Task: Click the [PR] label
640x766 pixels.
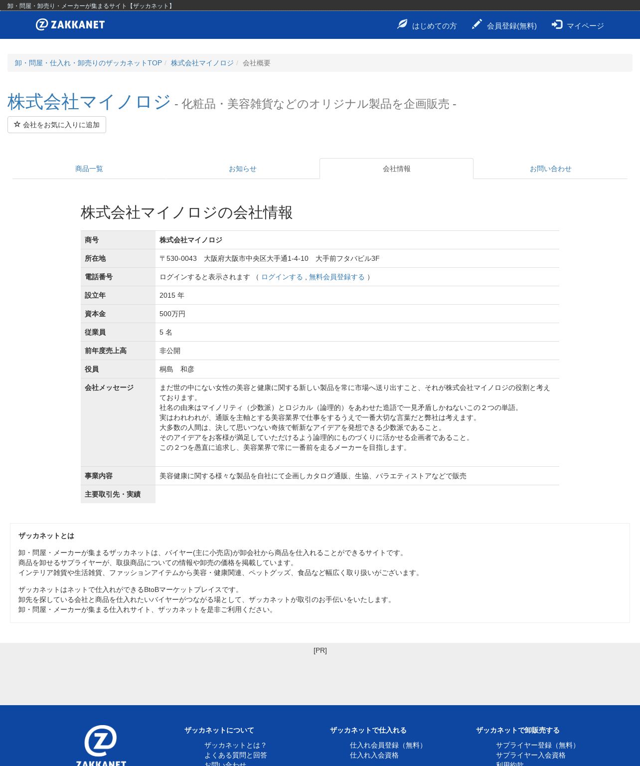Action: [x=320, y=650]
